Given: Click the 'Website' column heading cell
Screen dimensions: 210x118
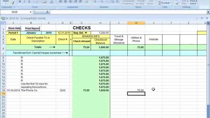Looking at the screenshot, I should point(154,39).
